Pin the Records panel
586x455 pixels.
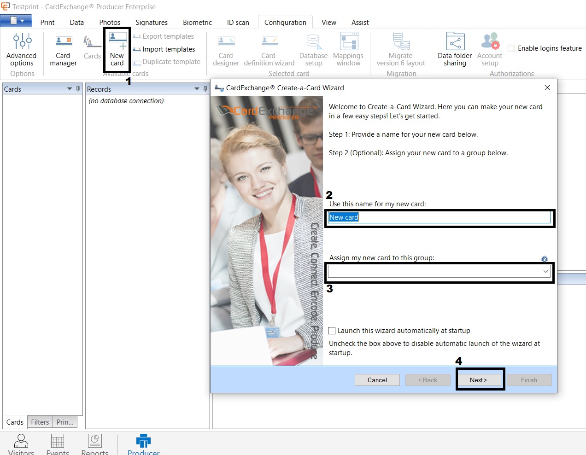pyautogui.click(x=205, y=89)
